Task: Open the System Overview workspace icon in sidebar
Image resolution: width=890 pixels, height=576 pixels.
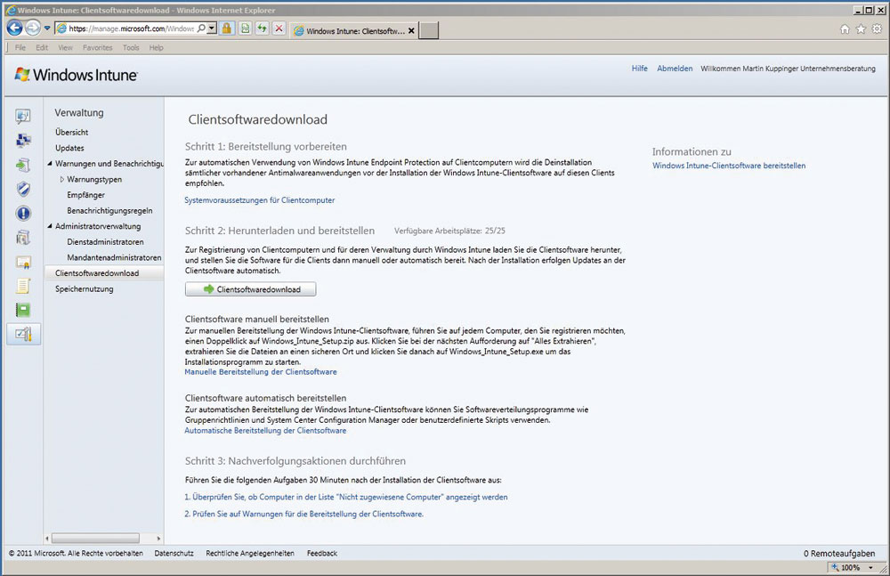Action: (x=23, y=117)
